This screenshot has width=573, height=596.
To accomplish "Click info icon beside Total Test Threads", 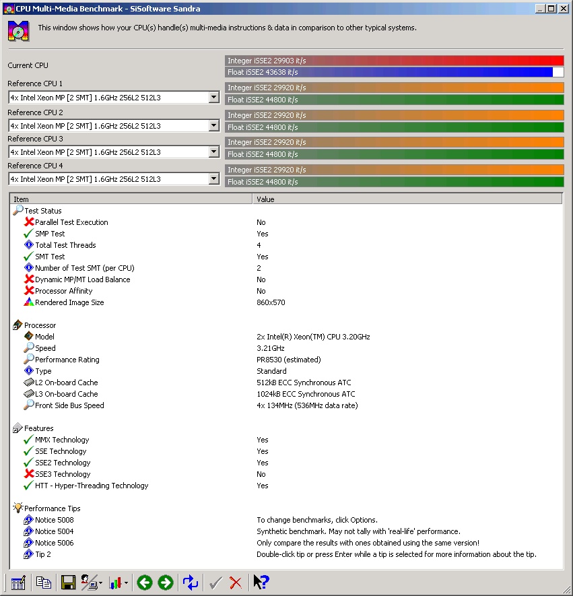I will click(x=29, y=244).
